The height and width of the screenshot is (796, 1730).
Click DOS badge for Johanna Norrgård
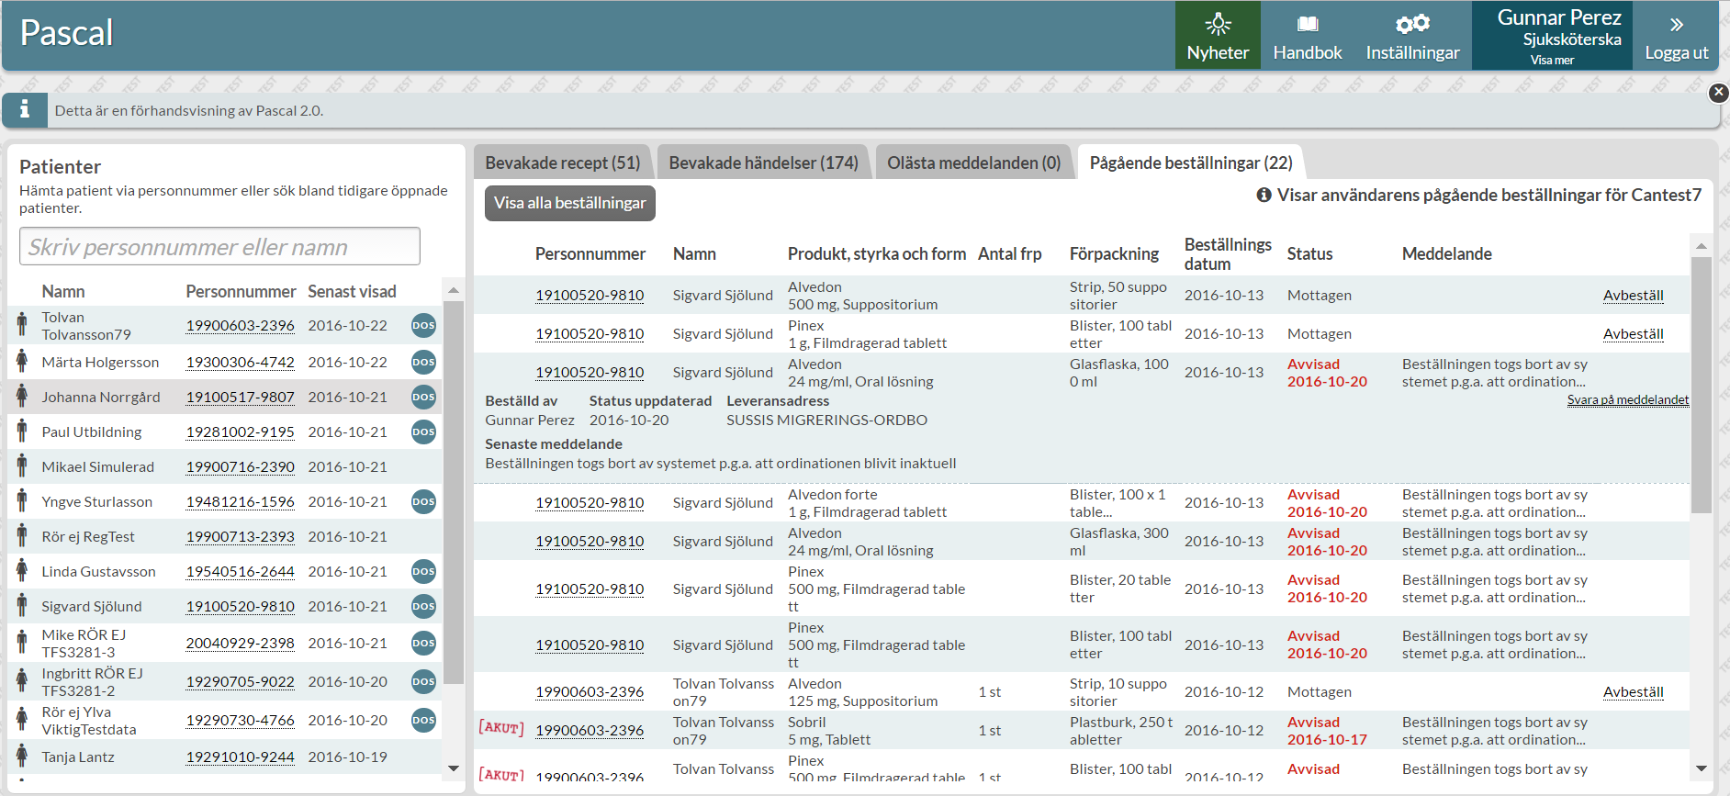coord(423,398)
